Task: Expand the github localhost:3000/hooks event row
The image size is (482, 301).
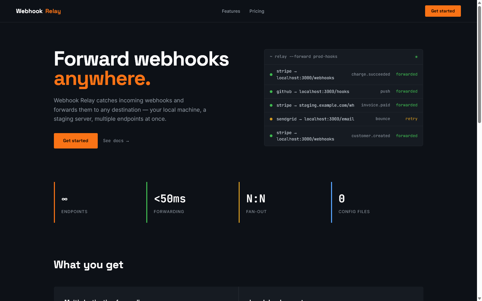Action: coord(313,91)
